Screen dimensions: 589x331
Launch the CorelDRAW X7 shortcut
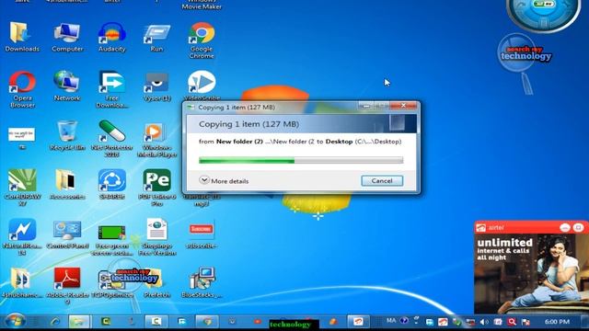click(22, 187)
